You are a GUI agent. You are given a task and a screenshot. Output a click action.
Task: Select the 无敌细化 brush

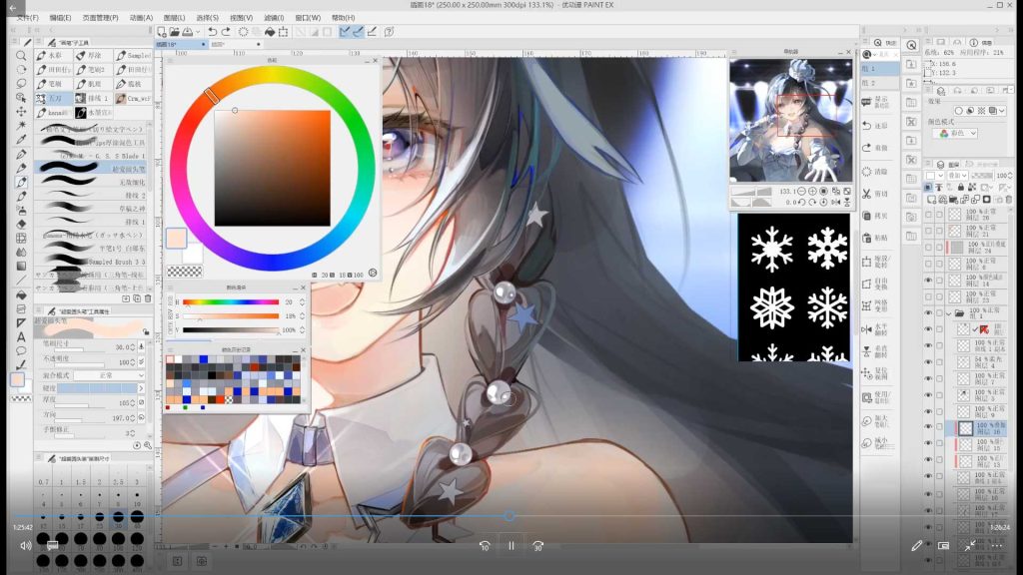click(91, 182)
